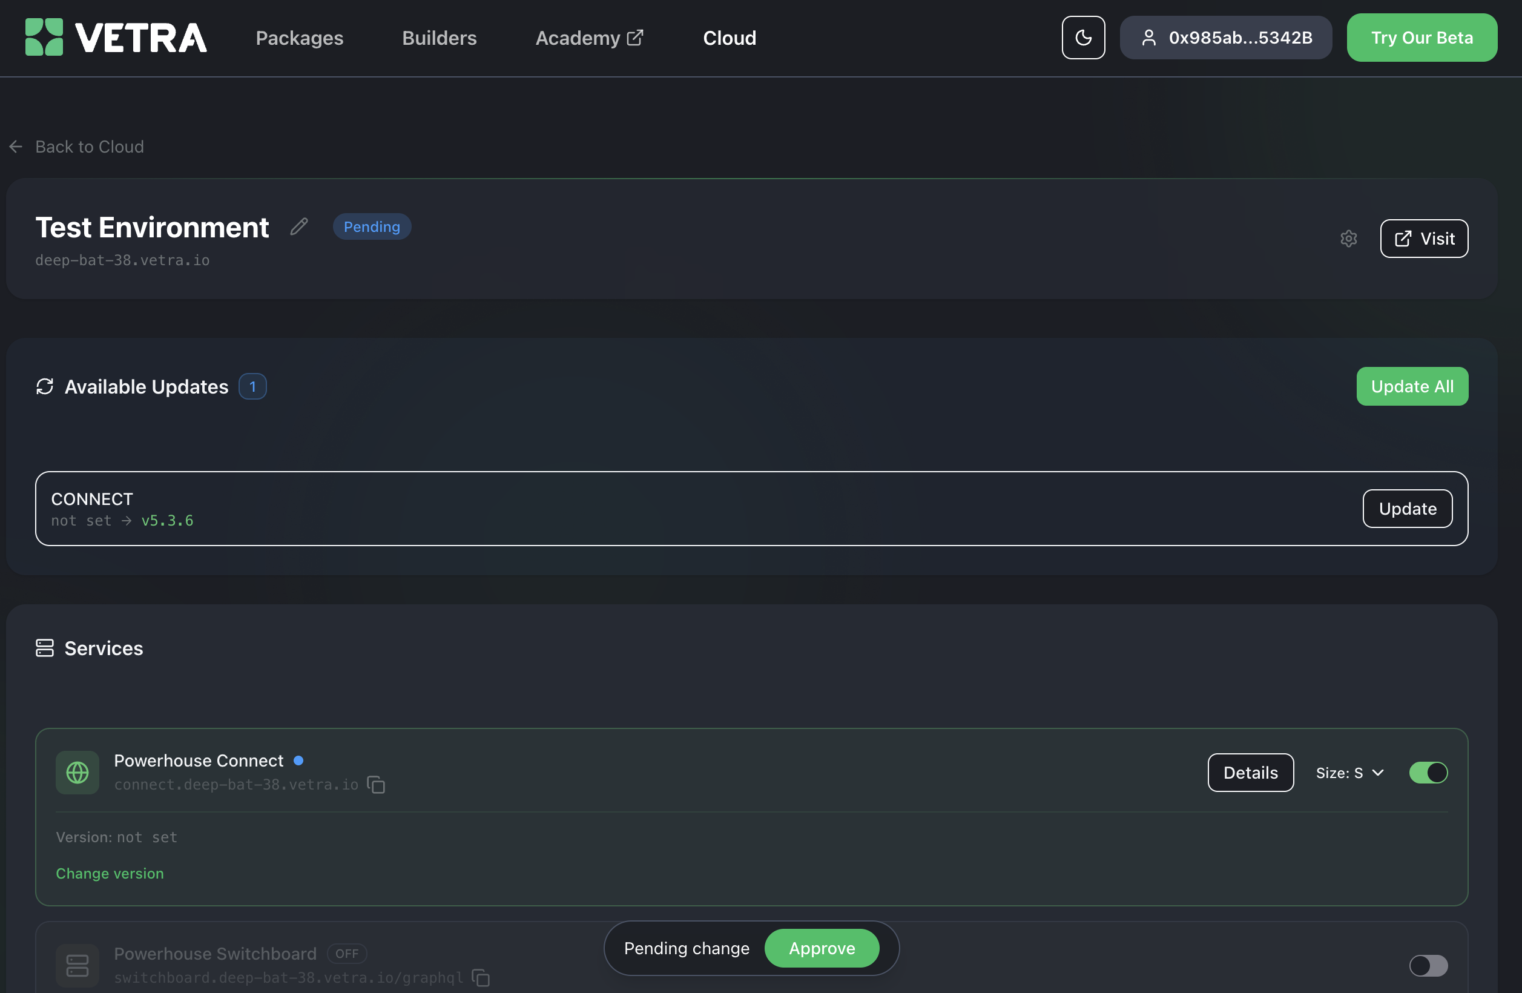Screen dimensions: 1522x993
Task: Click the Powerhouse Switchboard server icon
Action: pos(77,965)
